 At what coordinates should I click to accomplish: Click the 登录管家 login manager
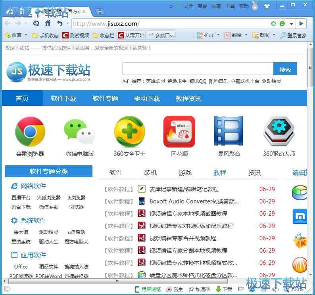(293, 35)
